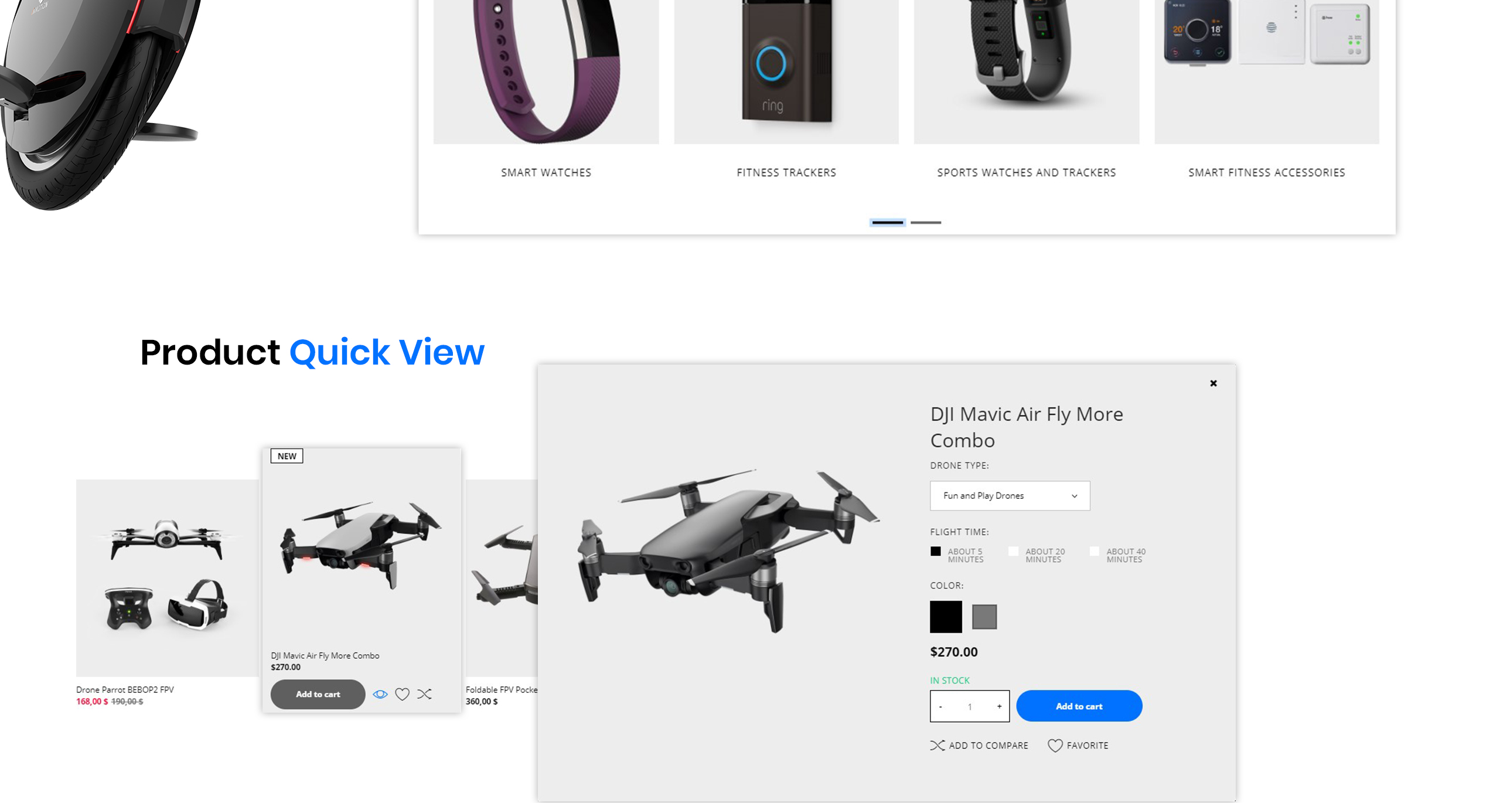Click the quick view eye icon
The width and height of the screenshot is (1500, 803).
click(x=380, y=694)
